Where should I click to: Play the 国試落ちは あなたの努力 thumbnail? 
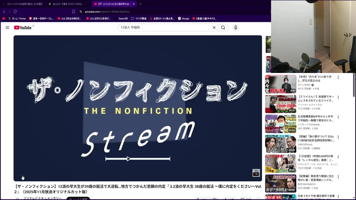coord(281,144)
